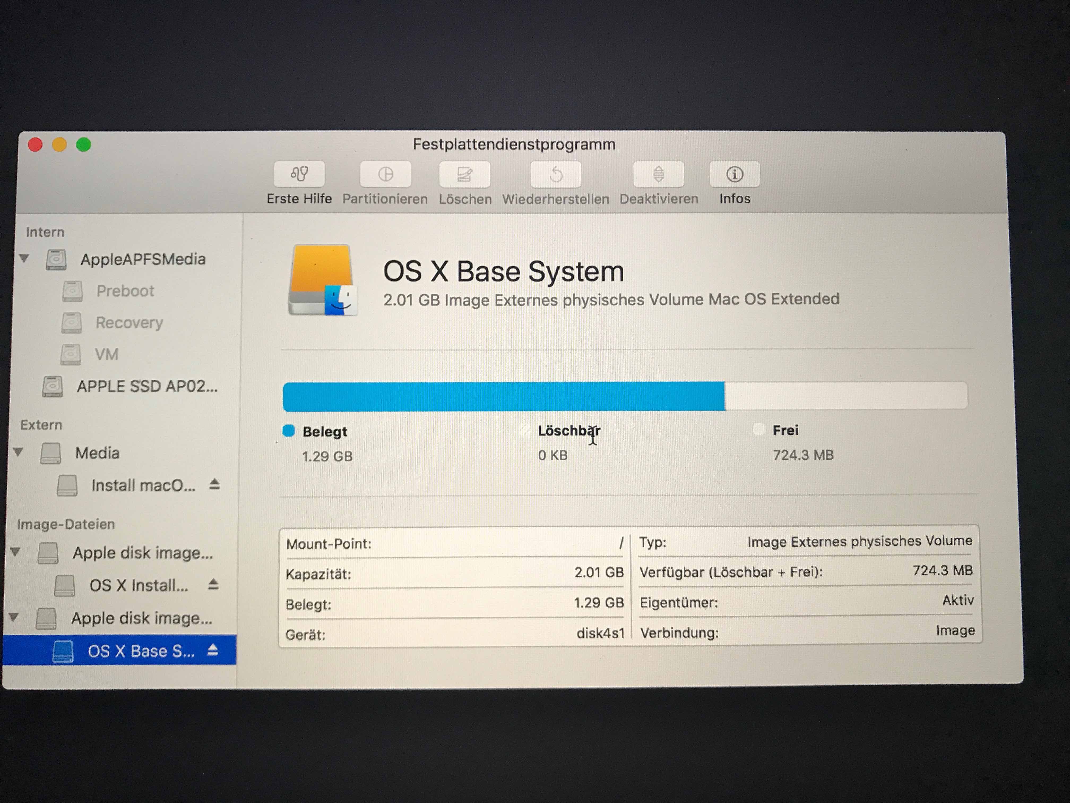This screenshot has height=803, width=1070.
Task: Eject the Install macO... volume
Action: click(x=214, y=484)
